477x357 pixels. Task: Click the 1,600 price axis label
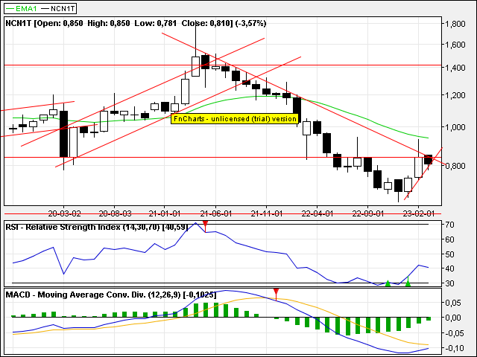(x=455, y=45)
